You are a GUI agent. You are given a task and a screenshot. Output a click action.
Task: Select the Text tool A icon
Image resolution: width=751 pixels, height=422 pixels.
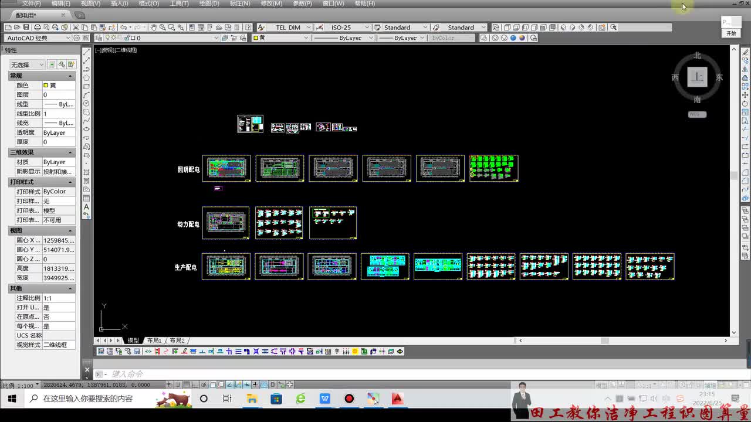tap(87, 207)
